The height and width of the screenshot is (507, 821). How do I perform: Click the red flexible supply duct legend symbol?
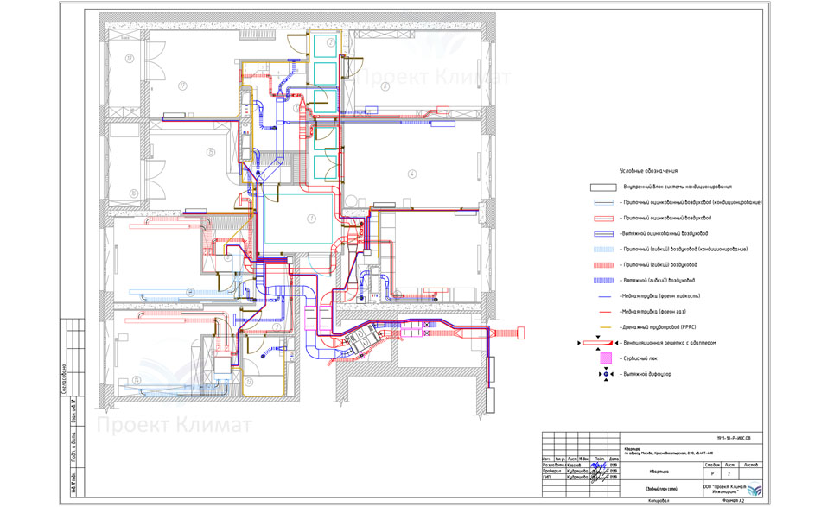602,265
